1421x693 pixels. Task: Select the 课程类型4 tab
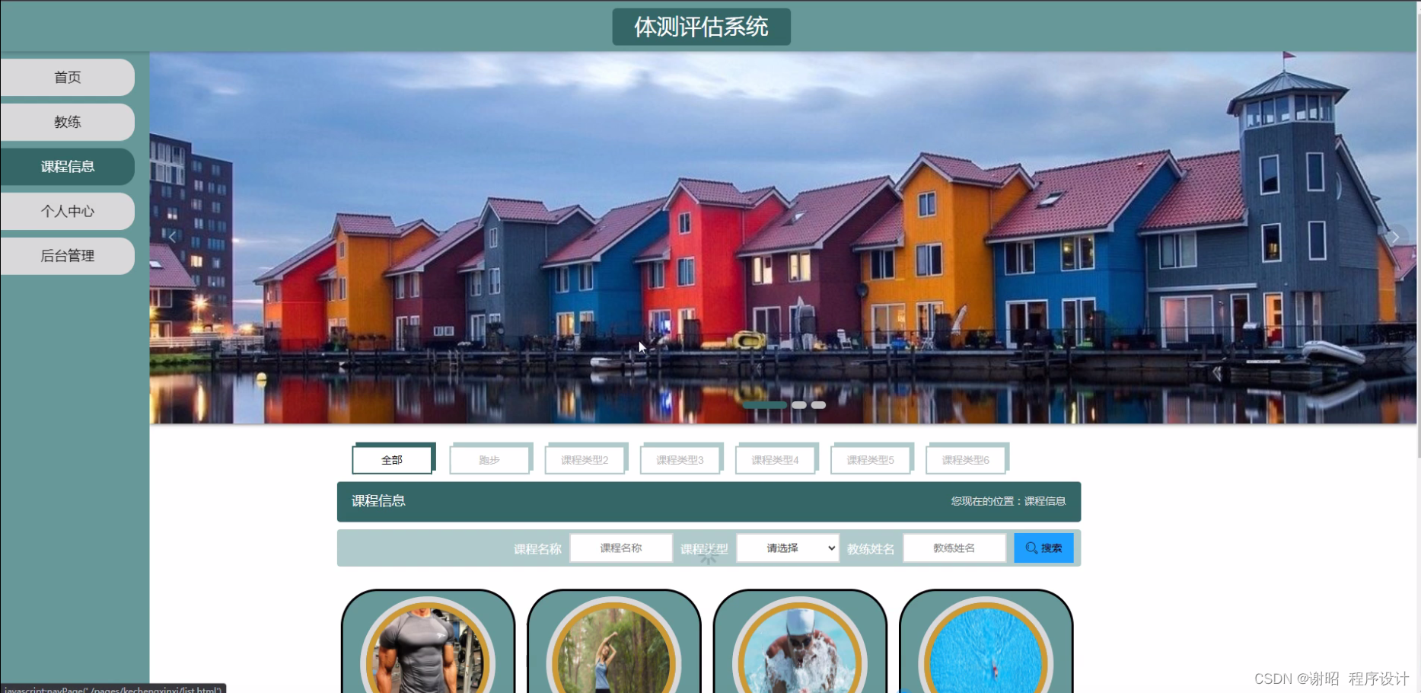coord(776,459)
